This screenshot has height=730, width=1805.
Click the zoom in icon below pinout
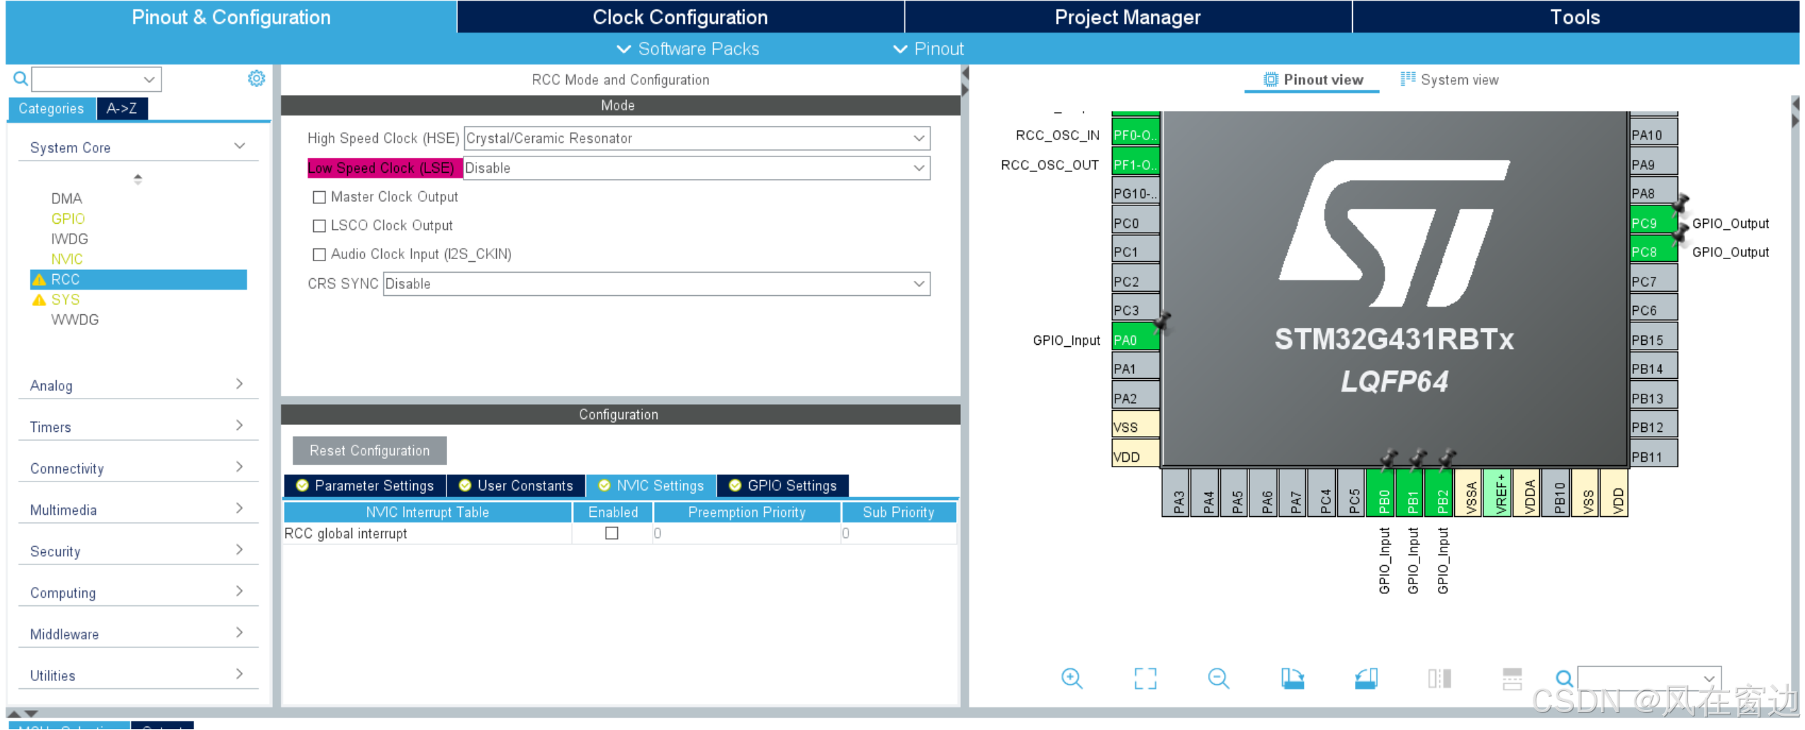(x=1072, y=679)
